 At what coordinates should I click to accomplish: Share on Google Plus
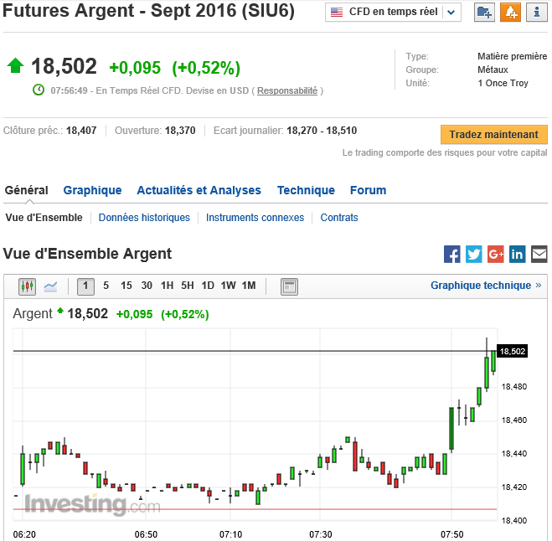(496, 254)
